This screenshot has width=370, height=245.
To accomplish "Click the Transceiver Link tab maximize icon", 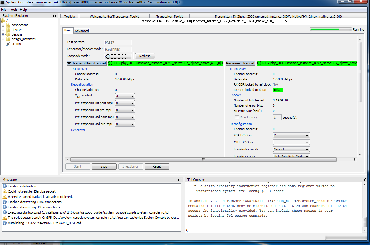I will [282, 21].
